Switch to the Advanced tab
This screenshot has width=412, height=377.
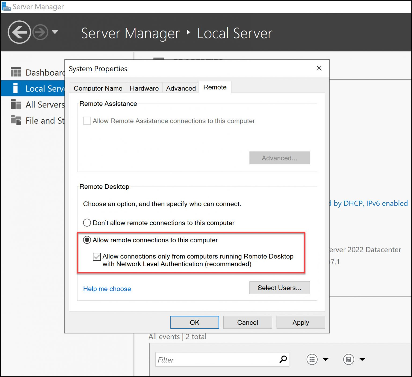181,88
